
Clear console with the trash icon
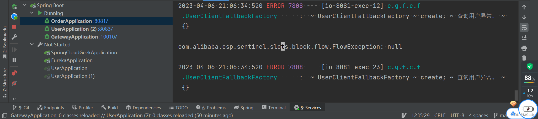524,58
